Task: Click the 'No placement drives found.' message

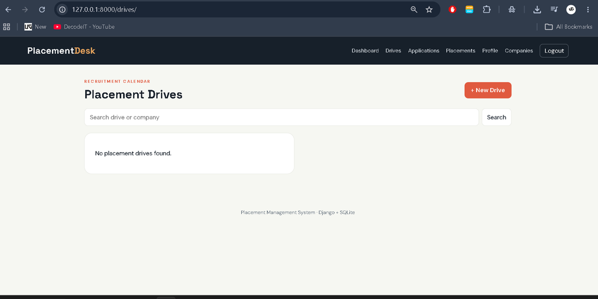Action: click(x=133, y=153)
